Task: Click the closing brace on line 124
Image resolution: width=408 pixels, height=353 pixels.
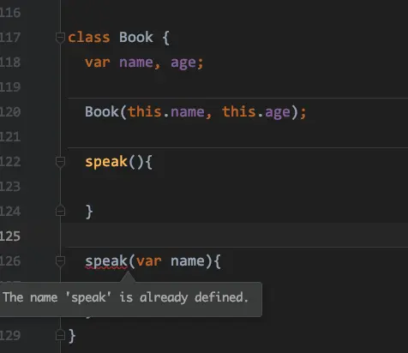Action: pyautogui.click(x=89, y=212)
